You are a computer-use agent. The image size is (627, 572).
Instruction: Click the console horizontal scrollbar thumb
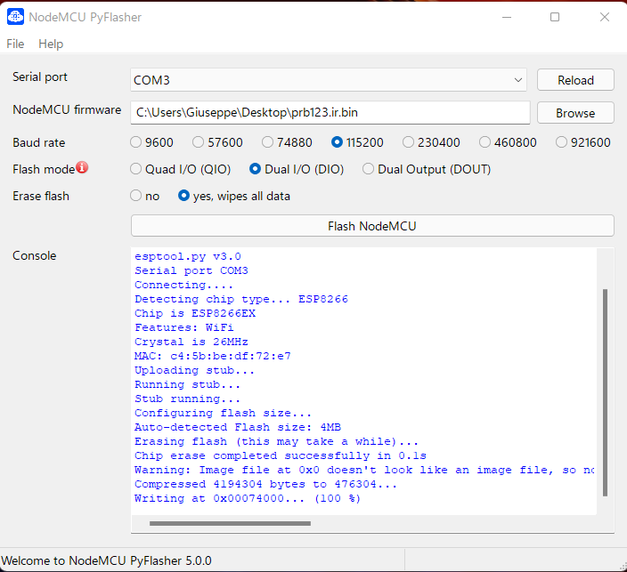230,523
